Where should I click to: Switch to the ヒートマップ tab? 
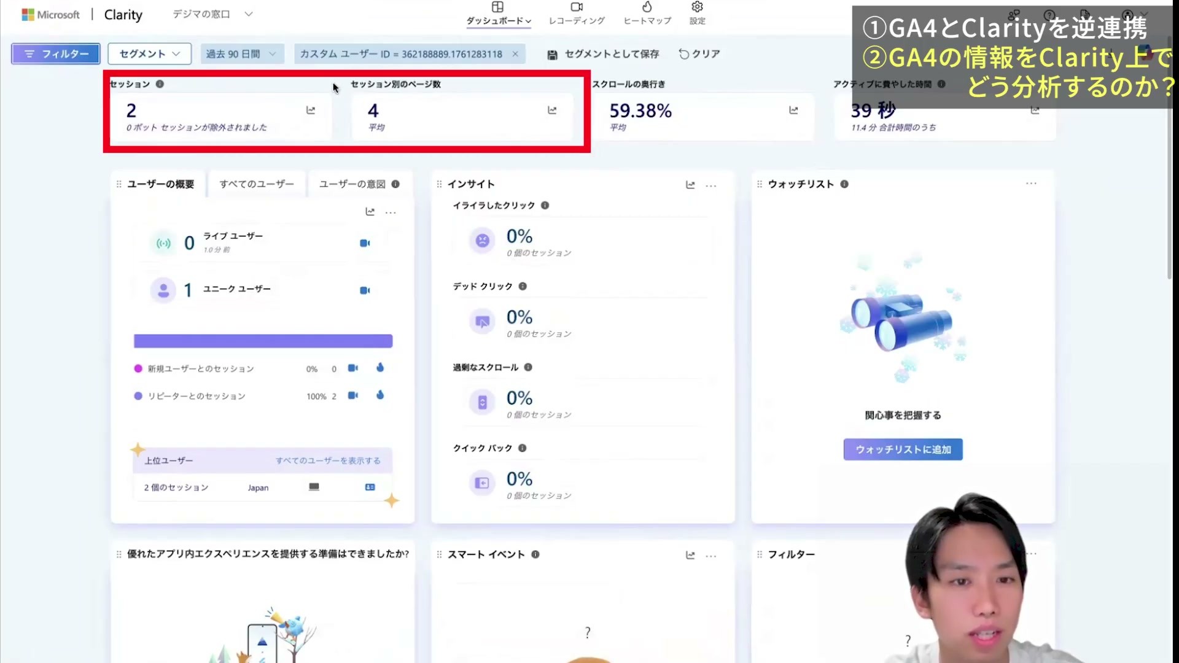(x=647, y=14)
